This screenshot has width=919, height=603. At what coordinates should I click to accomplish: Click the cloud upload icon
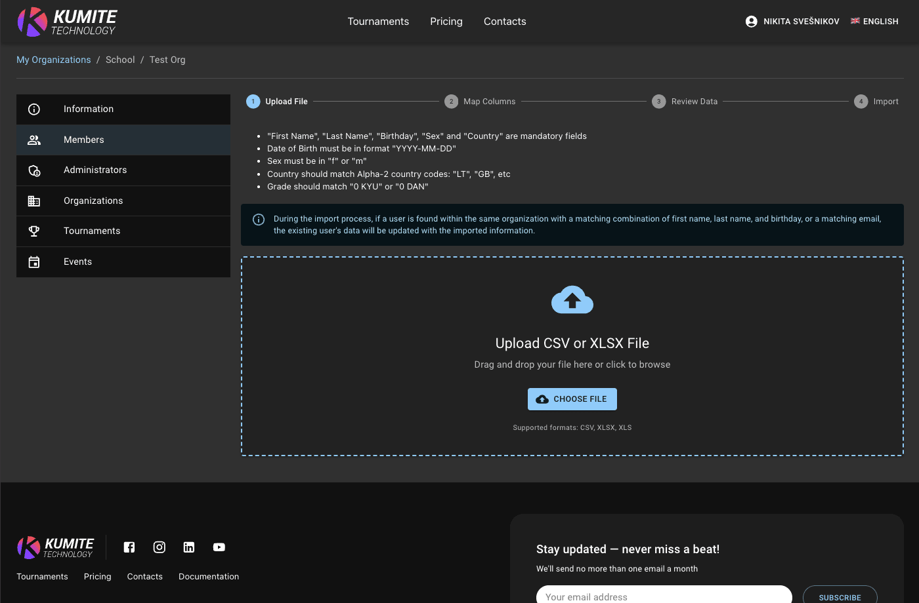[572, 300]
